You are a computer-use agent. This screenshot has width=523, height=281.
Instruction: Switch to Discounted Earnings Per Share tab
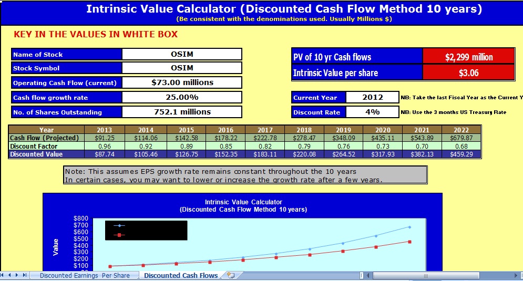pyautogui.click(x=85, y=276)
